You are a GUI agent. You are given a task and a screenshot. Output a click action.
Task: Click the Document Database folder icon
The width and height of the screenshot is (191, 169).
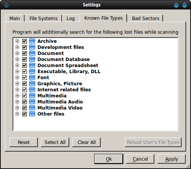(32, 59)
